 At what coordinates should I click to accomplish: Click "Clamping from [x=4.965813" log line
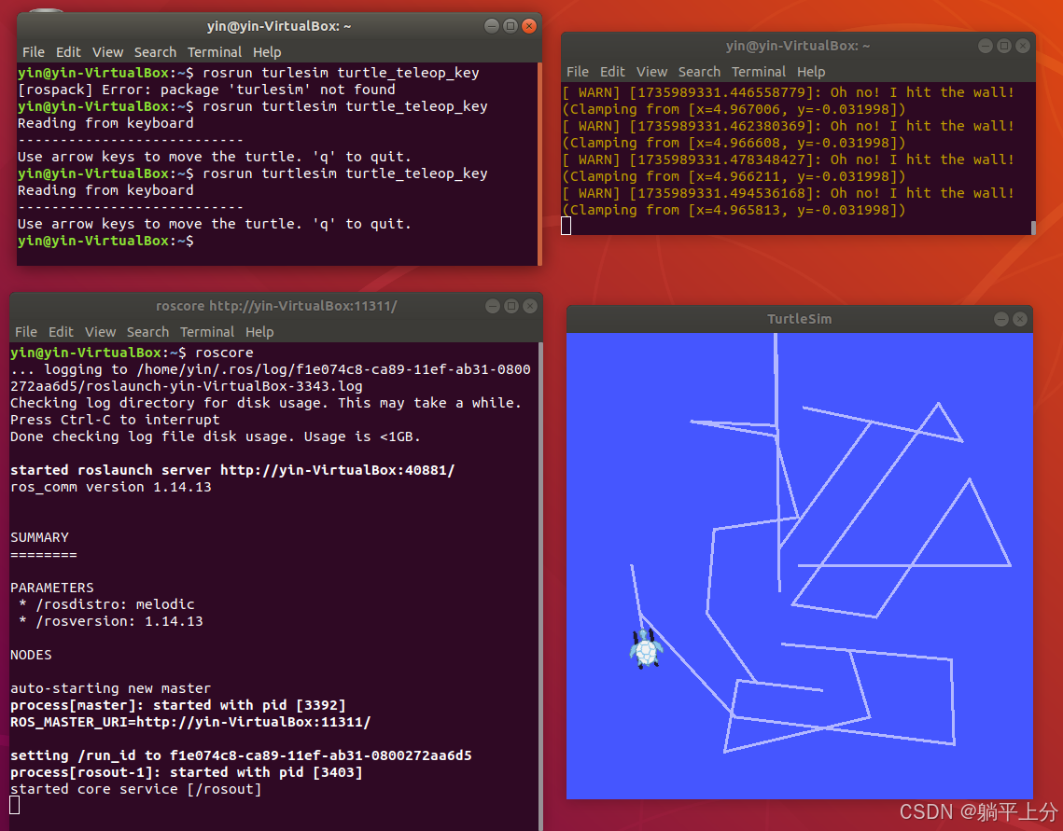734,210
